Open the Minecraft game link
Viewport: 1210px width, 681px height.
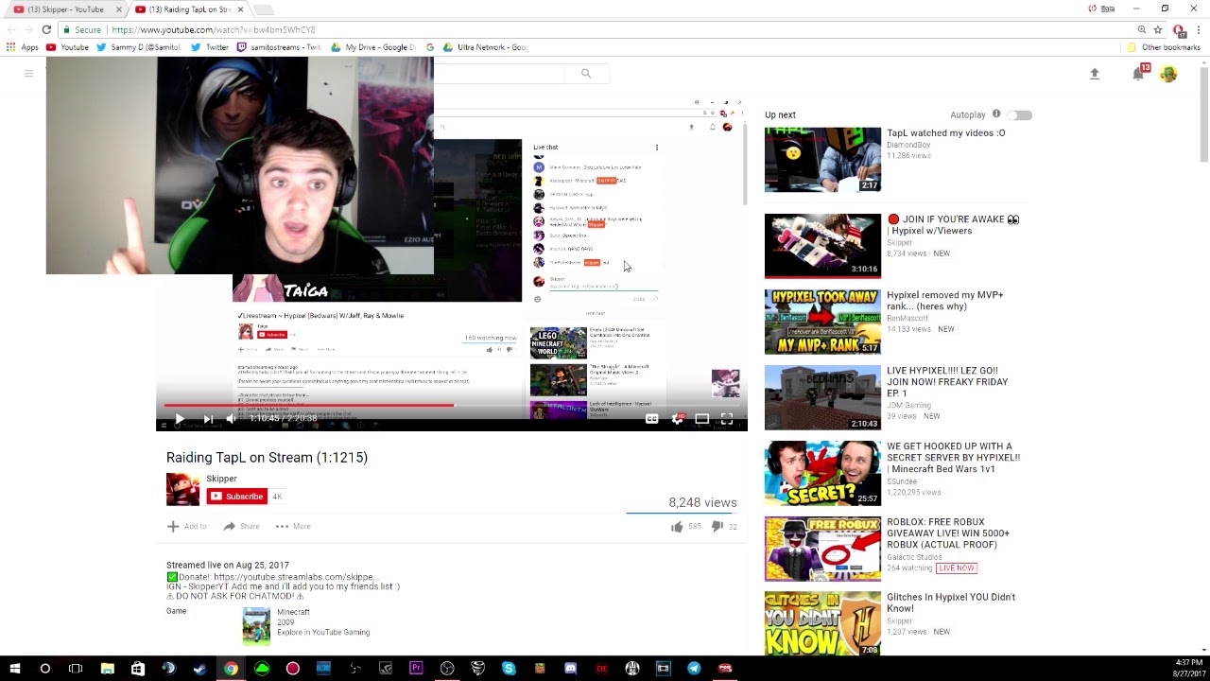(293, 612)
